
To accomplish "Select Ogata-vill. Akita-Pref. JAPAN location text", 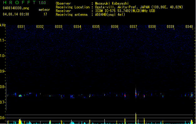I will (139, 7).
